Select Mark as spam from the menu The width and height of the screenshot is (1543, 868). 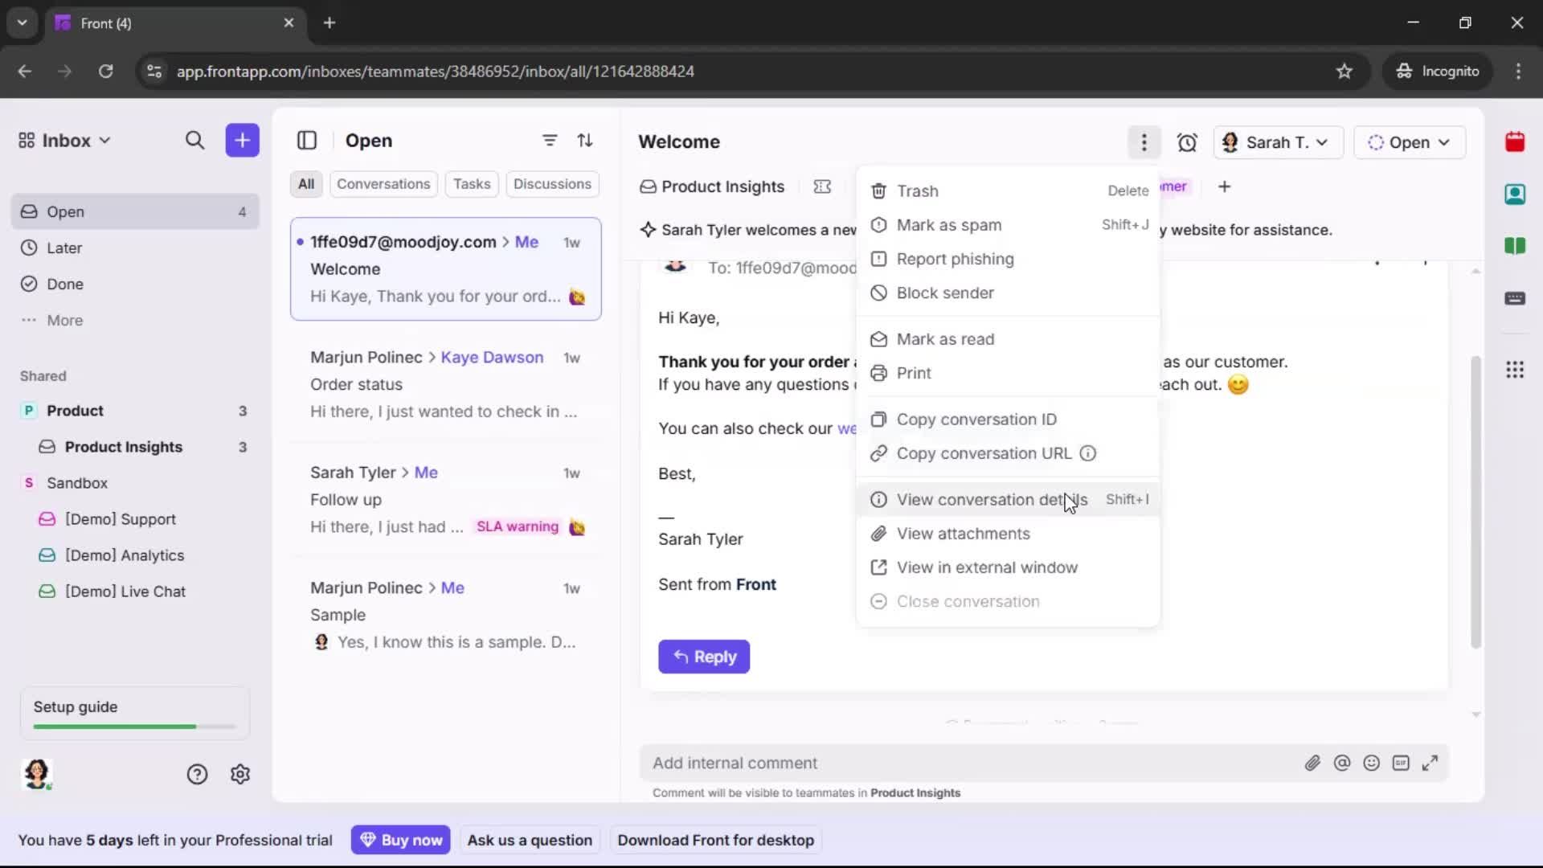949,225
